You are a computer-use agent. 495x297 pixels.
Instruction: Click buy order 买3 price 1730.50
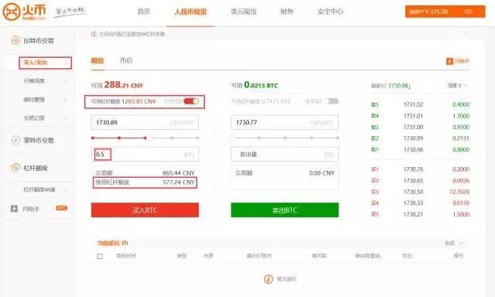(x=413, y=192)
